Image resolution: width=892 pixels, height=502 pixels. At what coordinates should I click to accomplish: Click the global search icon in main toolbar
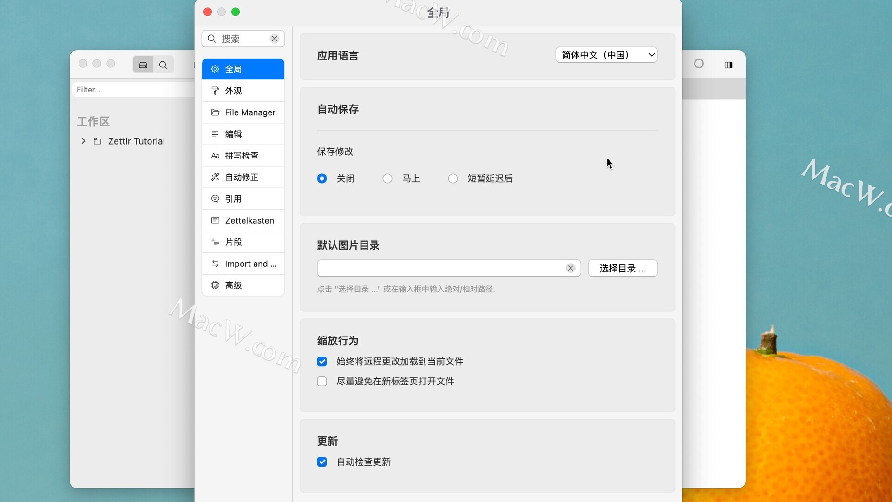pos(163,65)
